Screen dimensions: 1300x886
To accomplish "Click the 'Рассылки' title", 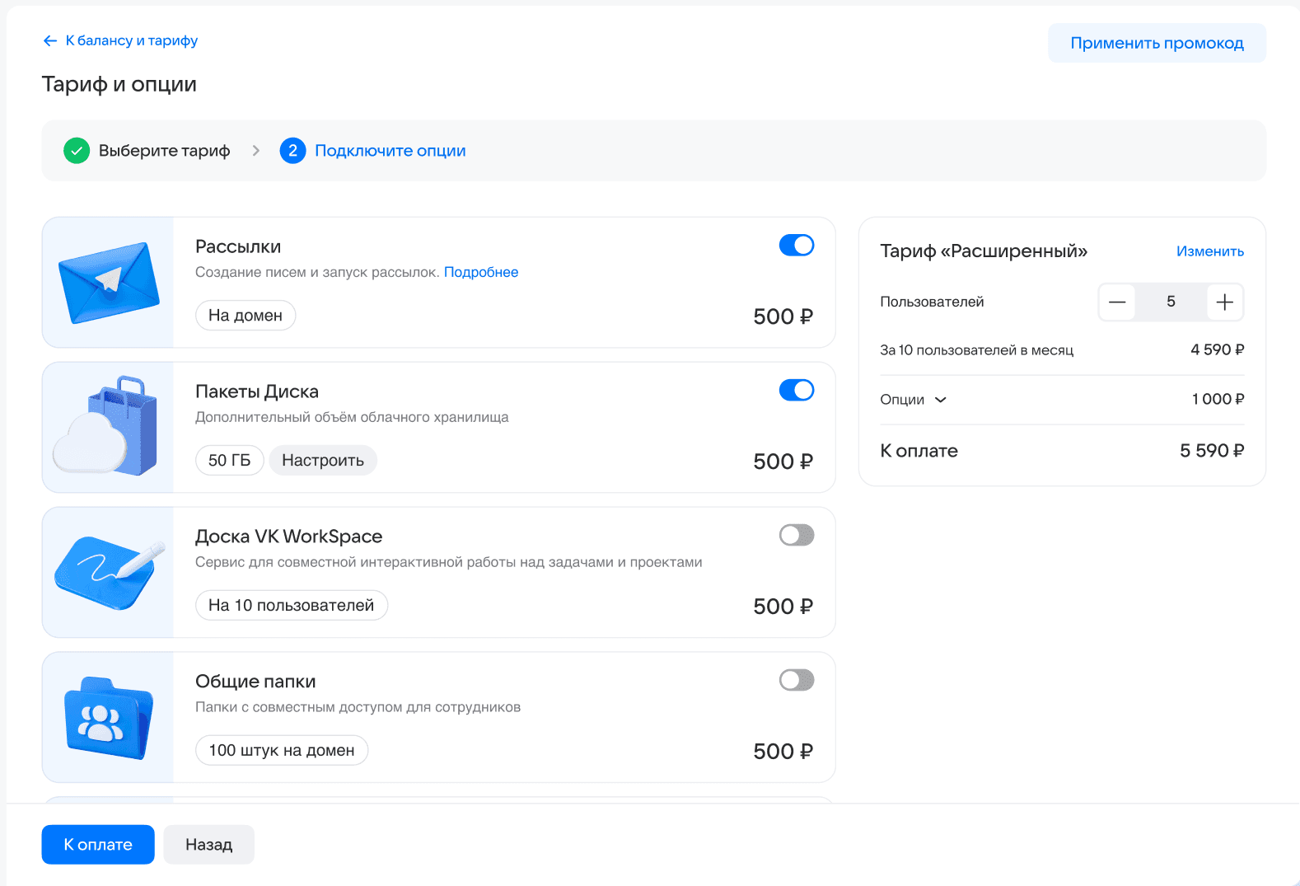I will coord(238,246).
